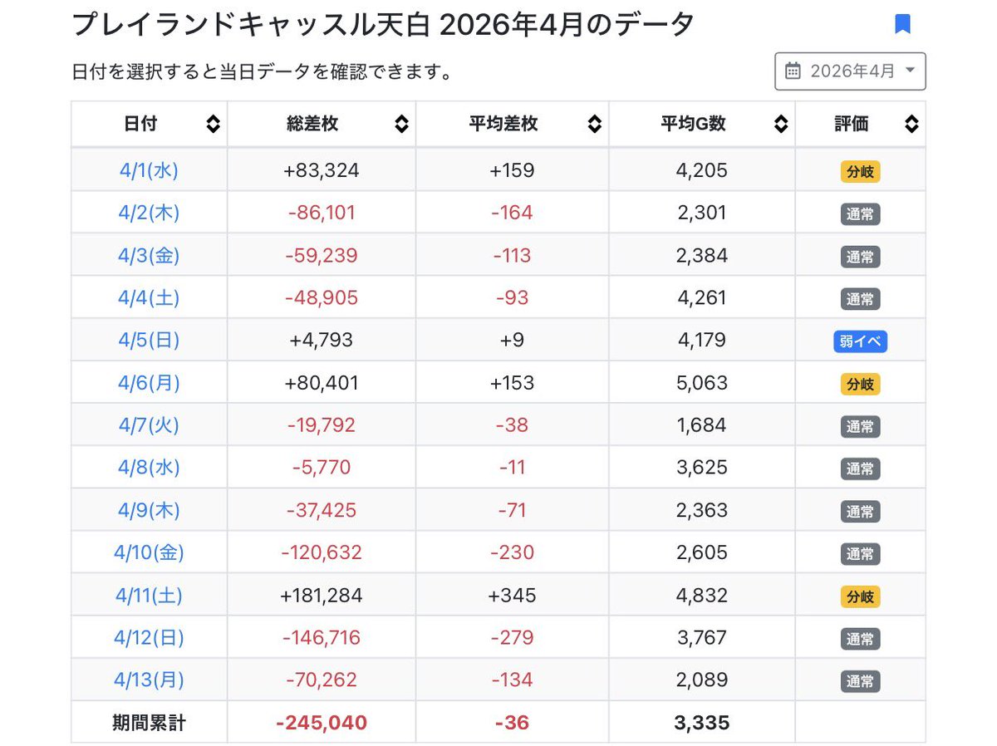Click the 4/10(金) date link
The image size is (997, 746).
tap(148, 552)
